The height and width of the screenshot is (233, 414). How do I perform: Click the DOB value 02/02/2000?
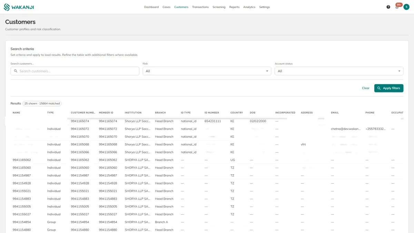(258, 121)
